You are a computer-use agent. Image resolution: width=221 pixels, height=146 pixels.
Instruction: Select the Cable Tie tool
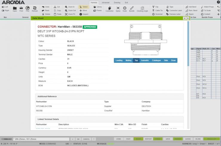[x=157, y=10]
